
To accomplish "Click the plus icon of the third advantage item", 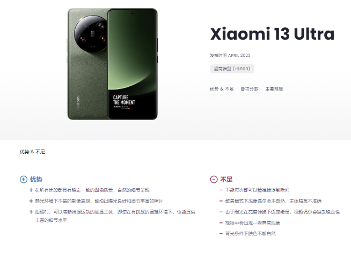I will coord(31,212).
